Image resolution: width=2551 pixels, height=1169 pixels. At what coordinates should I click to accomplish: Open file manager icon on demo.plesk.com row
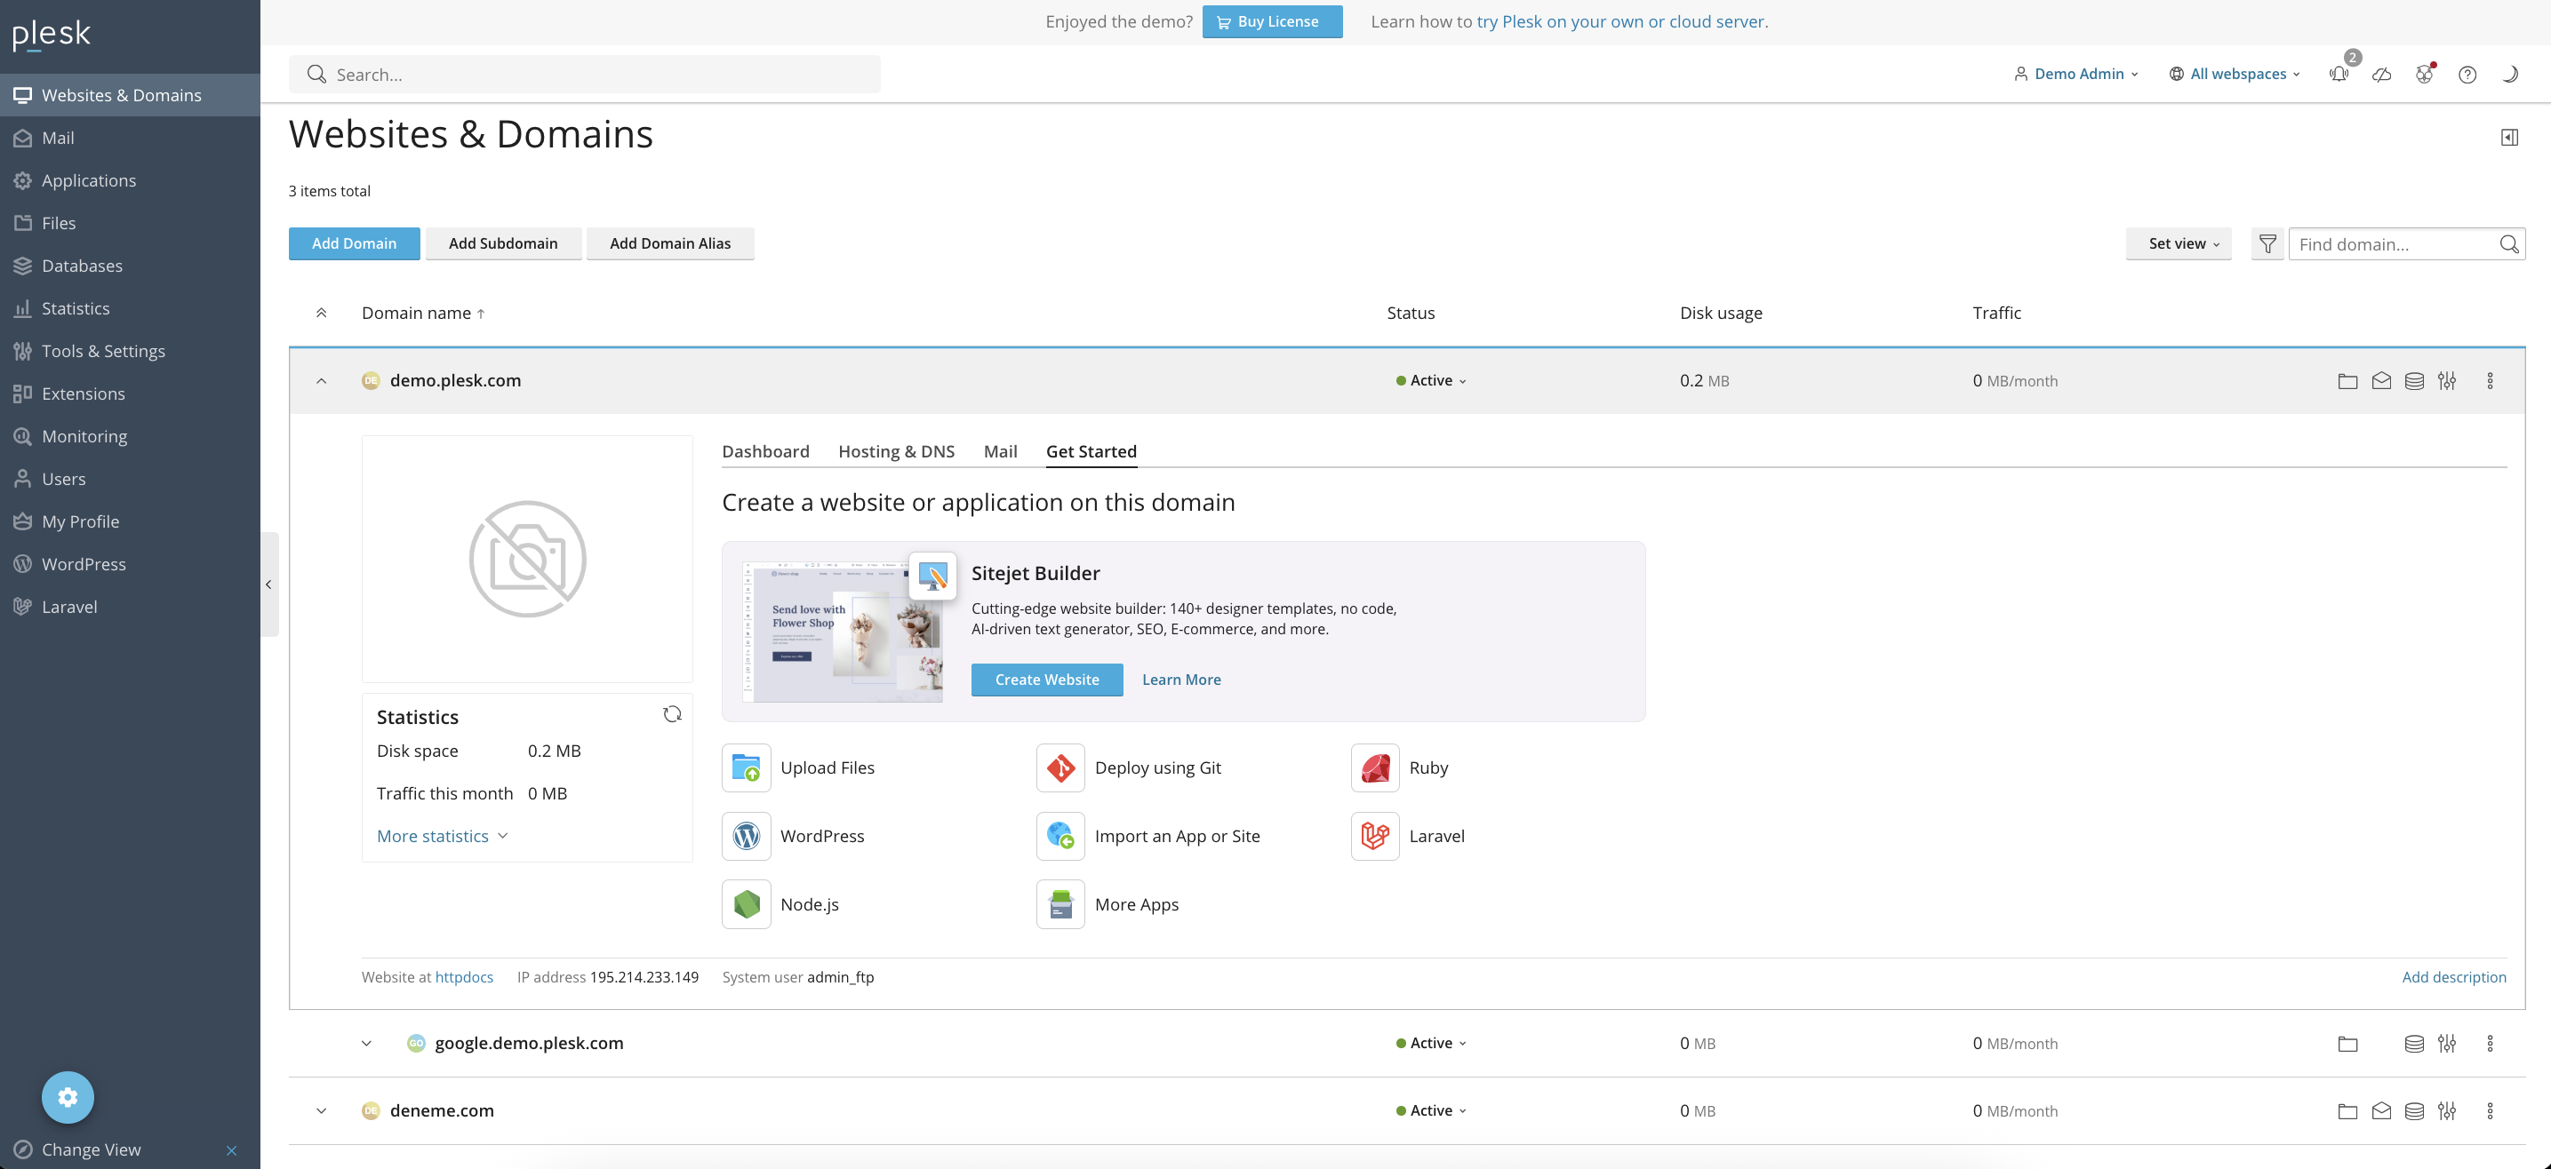click(x=2347, y=380)
